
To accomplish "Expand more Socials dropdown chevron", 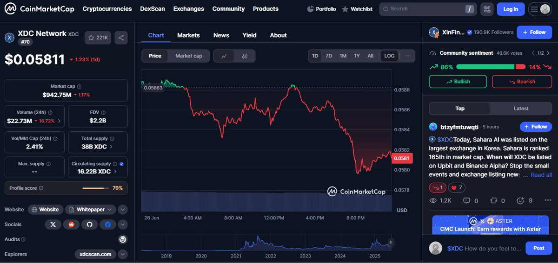I will pos(123,225).
